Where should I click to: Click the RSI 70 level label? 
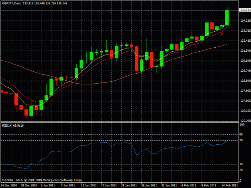pos(241,140)
